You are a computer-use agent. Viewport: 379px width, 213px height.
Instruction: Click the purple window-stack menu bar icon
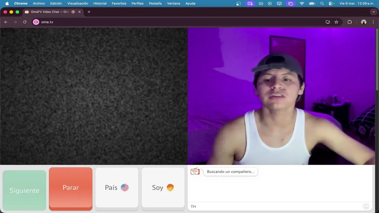point(290,4)
